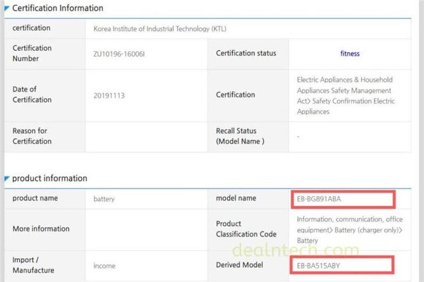This screenshot has width=424, height=282.
Task: Click the blue marker beside product information
Action: [x=7, y=178]
